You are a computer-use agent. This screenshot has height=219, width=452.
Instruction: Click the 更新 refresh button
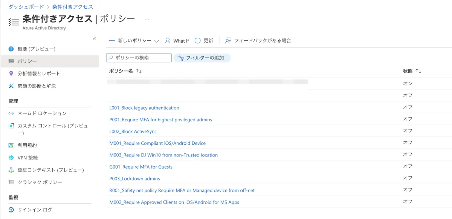(204, 41)
